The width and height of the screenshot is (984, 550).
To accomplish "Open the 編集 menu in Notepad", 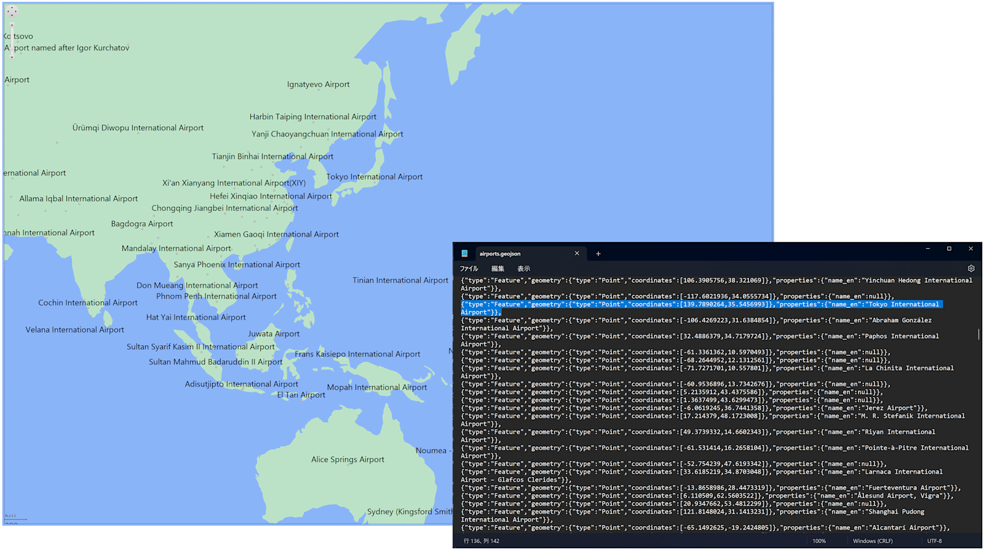I will pos(498,269).
